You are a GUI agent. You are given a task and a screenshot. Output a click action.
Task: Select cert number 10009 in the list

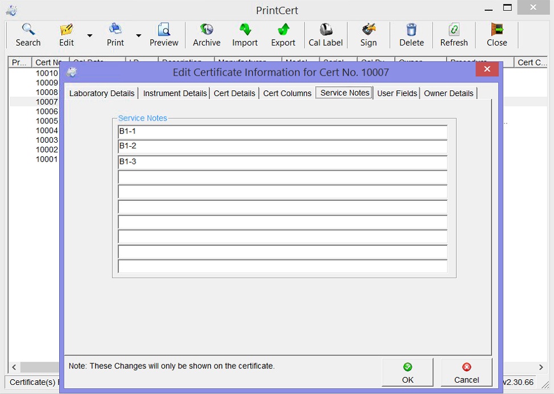tap(47, 83)
